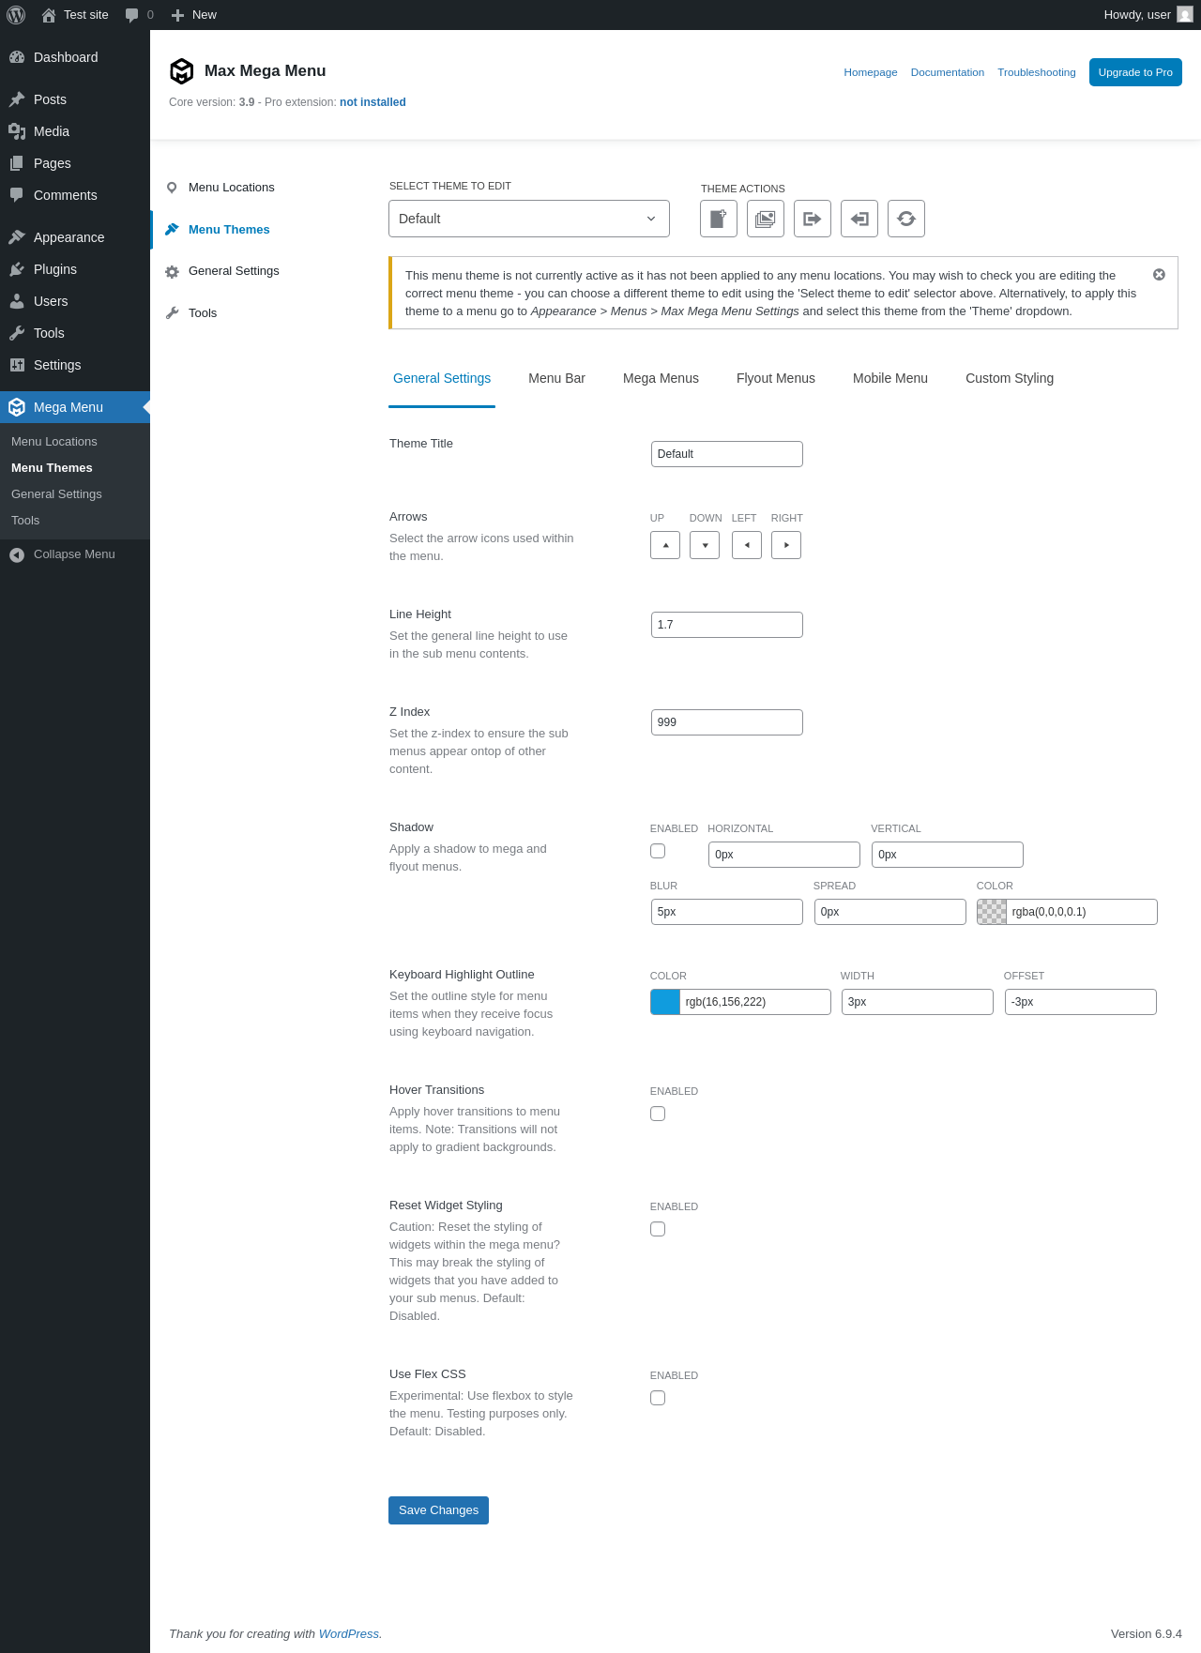Click the Media icon in sidebar
The height and width of the screenshot is (1653, 1201).
17,131
